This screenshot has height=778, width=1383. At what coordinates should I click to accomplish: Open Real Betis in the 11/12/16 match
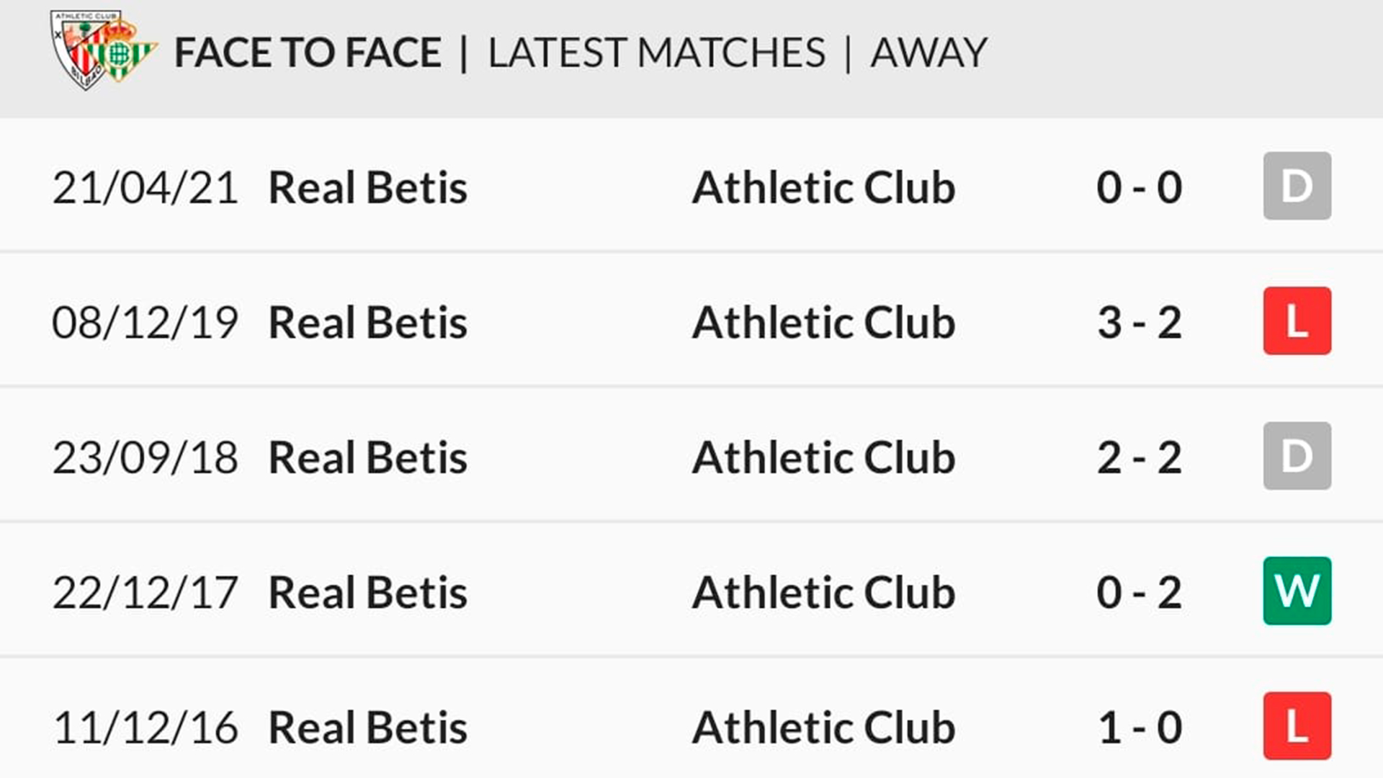367,727
